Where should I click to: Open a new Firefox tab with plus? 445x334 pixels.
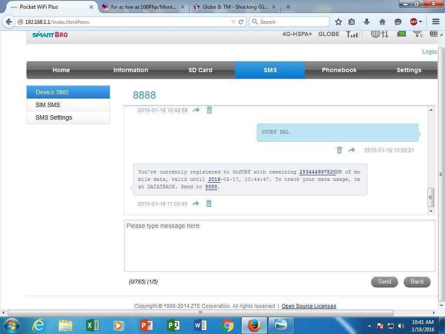click(288, 7)
